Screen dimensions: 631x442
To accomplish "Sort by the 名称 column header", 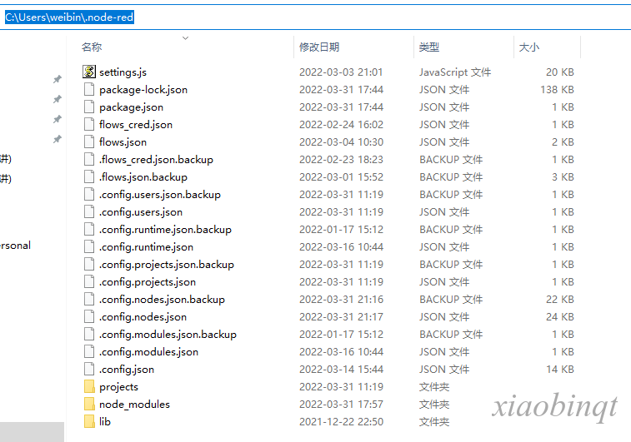I will (92, 47).
